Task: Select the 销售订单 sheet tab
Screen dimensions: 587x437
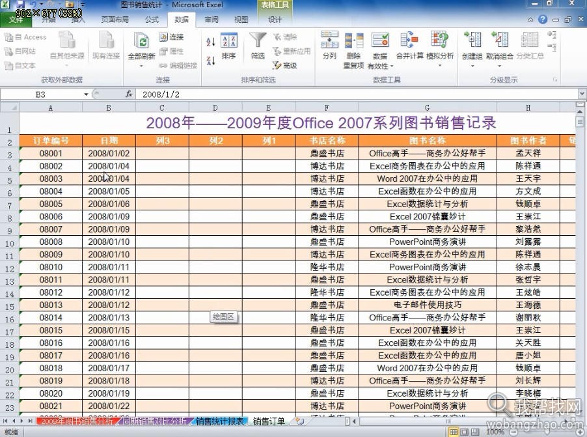Action: (269, 421)
